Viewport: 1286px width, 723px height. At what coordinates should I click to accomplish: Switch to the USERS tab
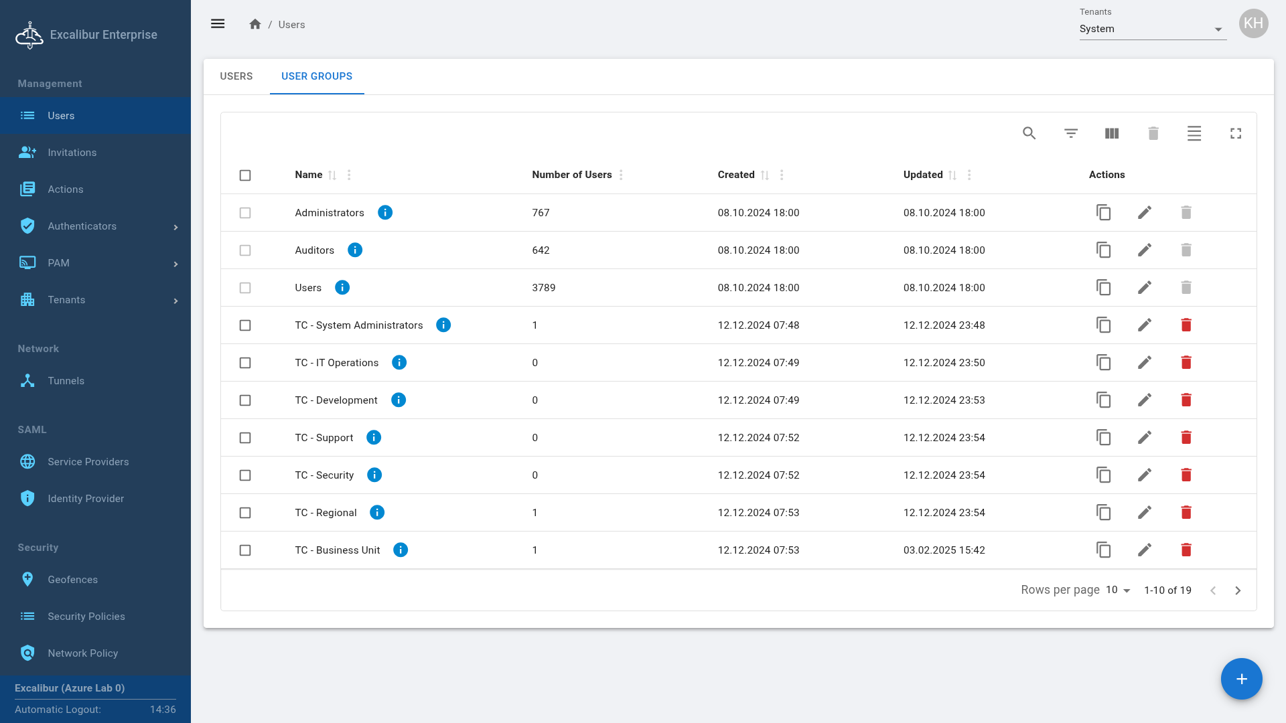236,76
